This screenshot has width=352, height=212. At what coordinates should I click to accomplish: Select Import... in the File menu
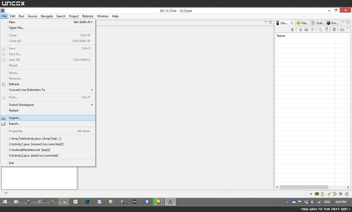pos(48,118)
